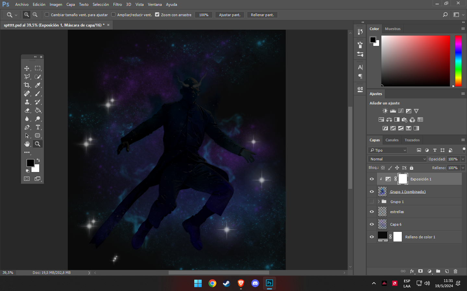Hide the estrellas layer

click(372, 212)
